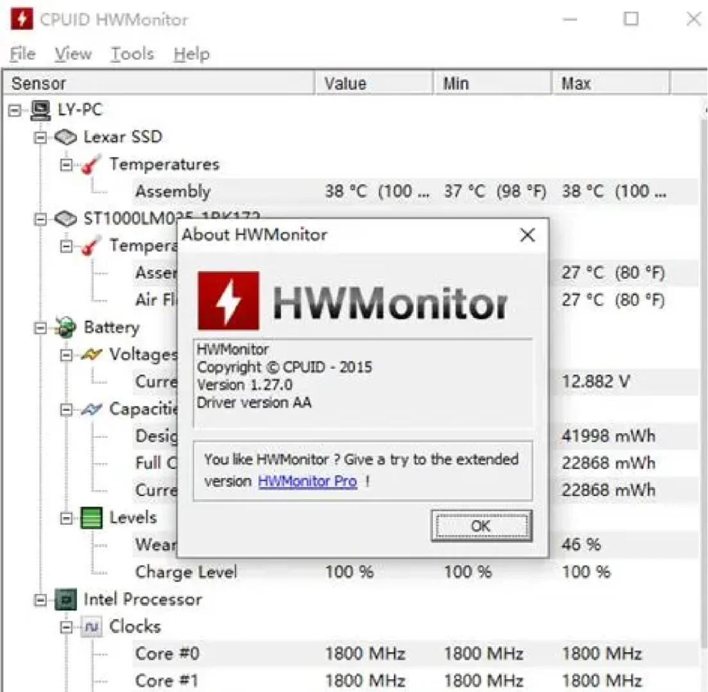Image resolution: width=708 pixels, height=692 pixels.
Task: Click the Battery label
Action: coord(112,327)
